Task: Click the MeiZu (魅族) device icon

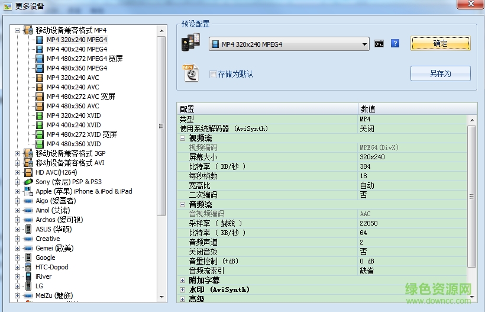Action: tap(28, 295)
